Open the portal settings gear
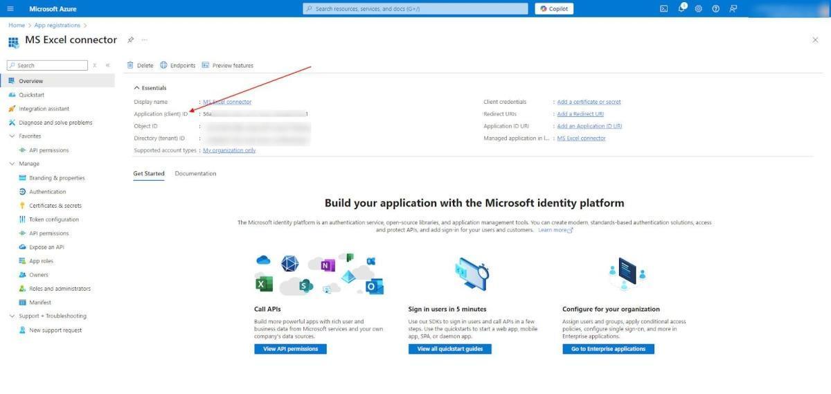831x394 pixels. click(x=698, y=8)
